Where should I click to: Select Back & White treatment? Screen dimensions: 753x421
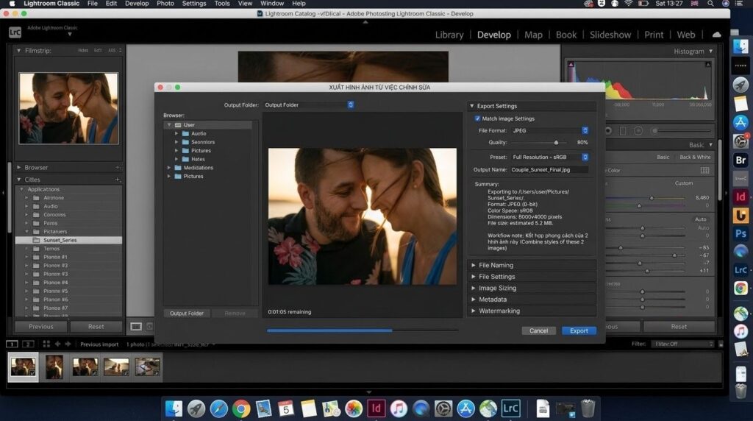[695, 158]
